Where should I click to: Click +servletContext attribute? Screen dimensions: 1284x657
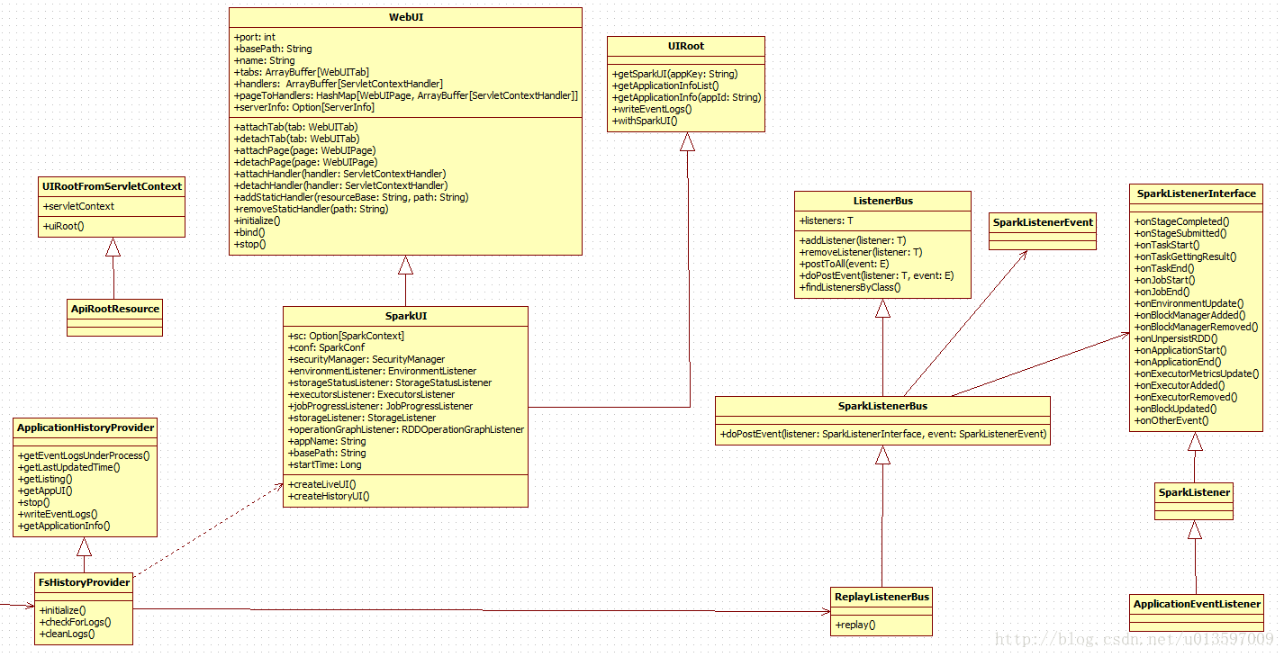click(79, 206)
